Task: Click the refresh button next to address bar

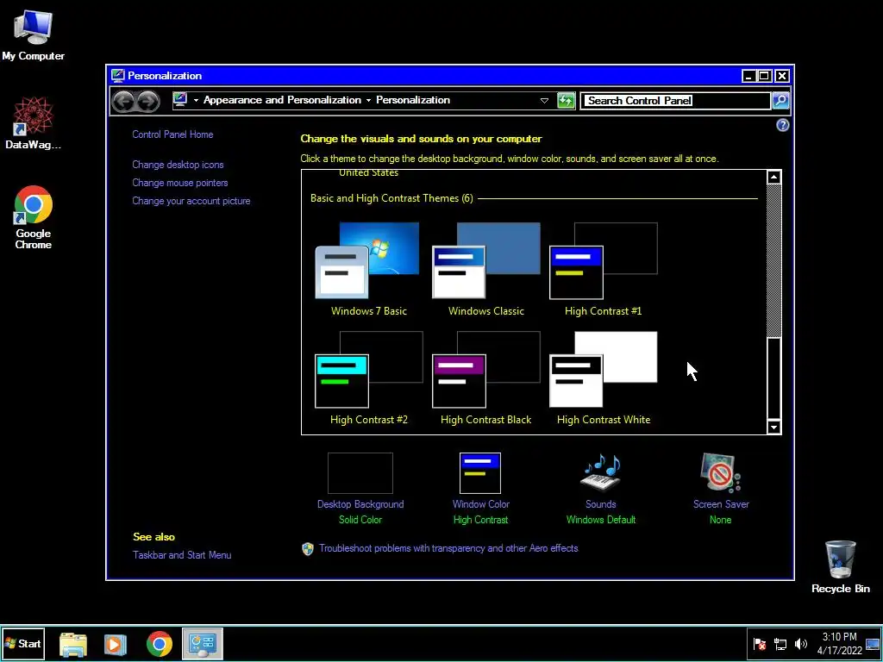Action: click(566, 100)
